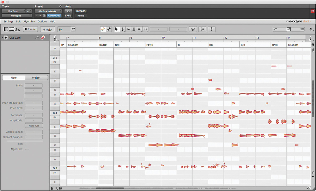The width and height of the screenshot is (316, 191).
Task: Toggle the COMPARE control
Action: click(54, 15)
